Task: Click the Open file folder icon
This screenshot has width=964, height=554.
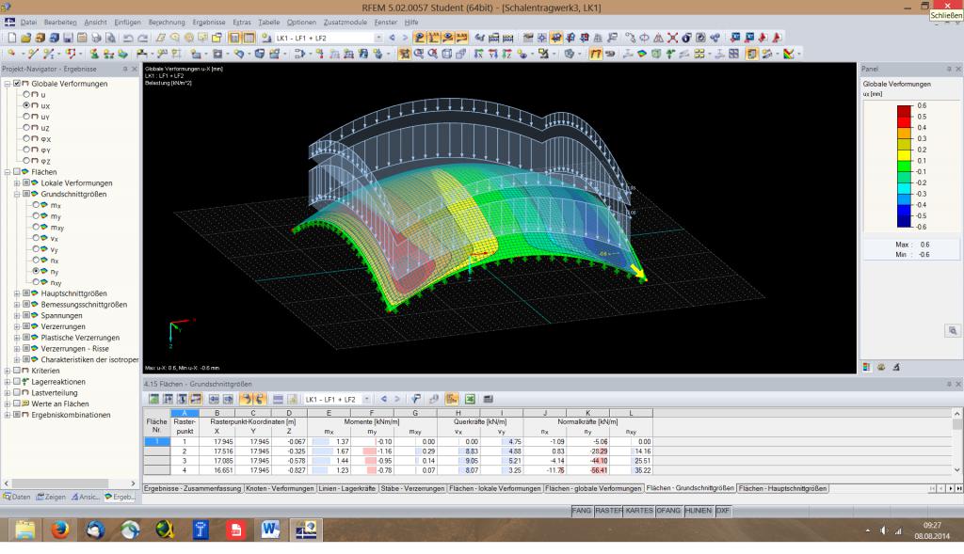Action: coord(25,38)
